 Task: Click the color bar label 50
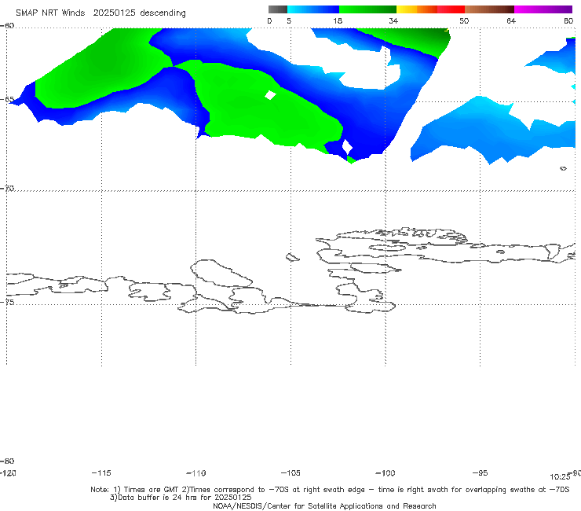(464, 20)
